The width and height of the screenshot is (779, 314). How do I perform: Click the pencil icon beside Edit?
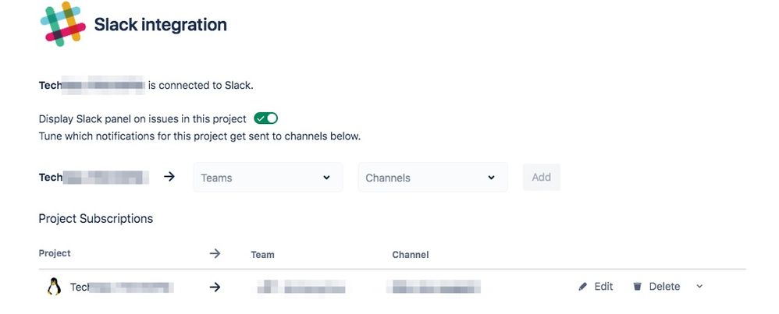[583, 287]
